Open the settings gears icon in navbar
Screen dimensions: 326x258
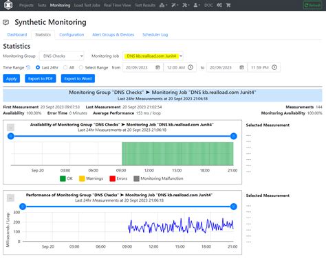coord(219,5)
